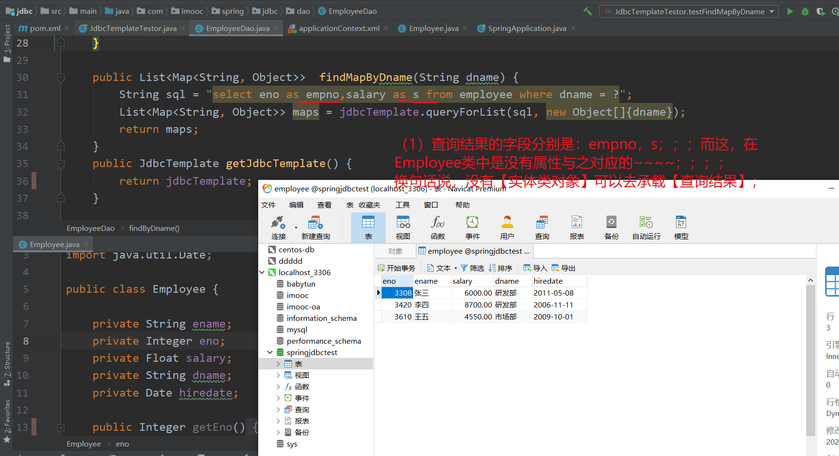The width and height of the screenshot is (839, 456).
Task: Click the 排序 sort button
Action: click(500, 268)
